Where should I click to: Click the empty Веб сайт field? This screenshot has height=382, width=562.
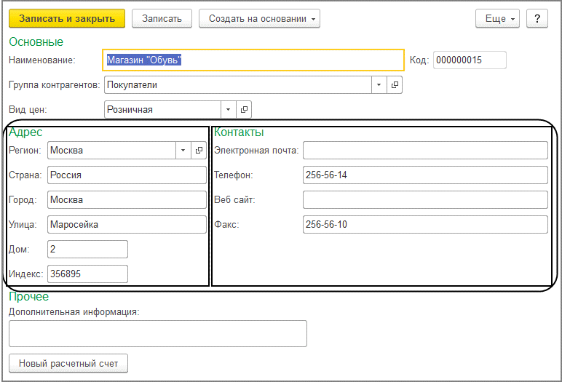425,199
